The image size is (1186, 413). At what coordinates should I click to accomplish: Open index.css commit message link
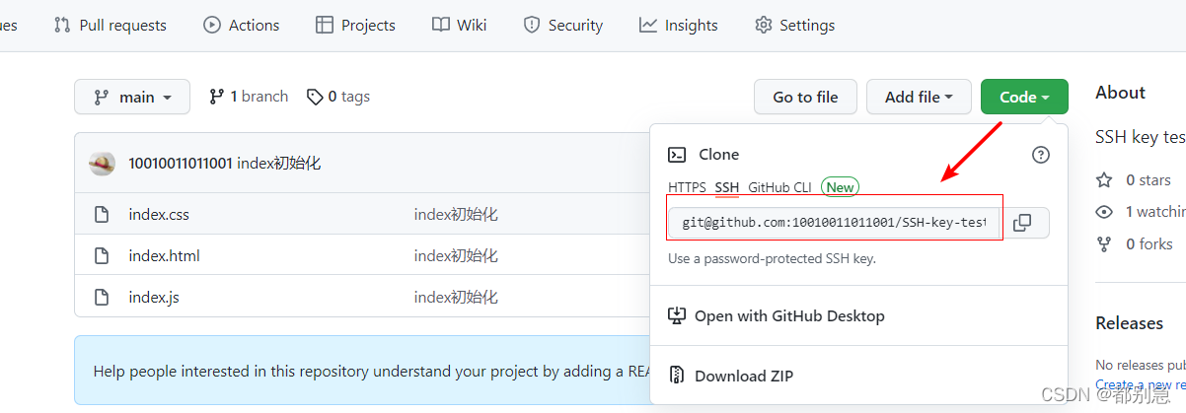pos(456,214)
